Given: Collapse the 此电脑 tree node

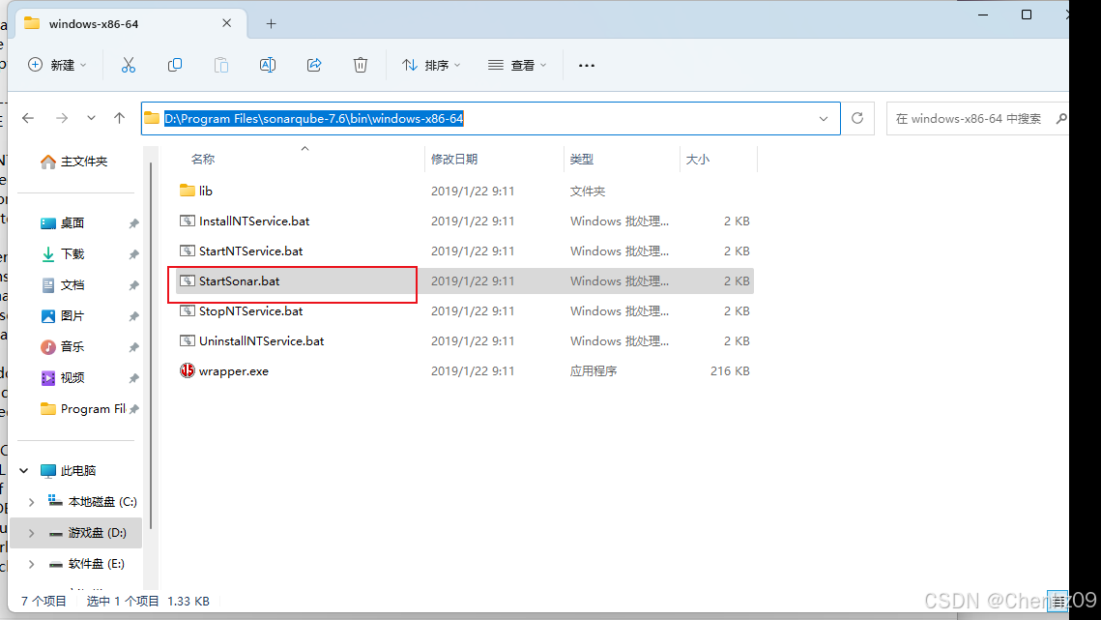Looking at the screenshot, I should click(x=24, y=470).
